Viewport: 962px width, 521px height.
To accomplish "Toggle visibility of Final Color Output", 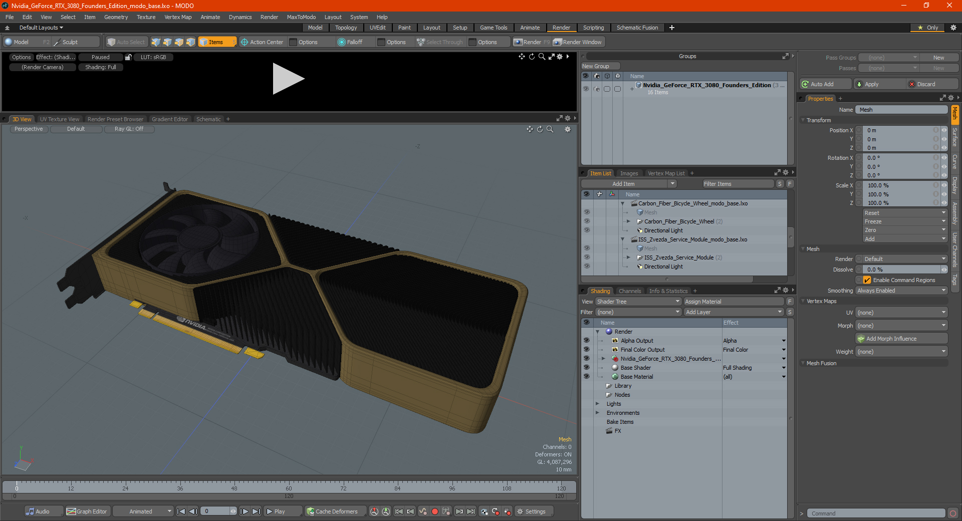I will (586, 350).
